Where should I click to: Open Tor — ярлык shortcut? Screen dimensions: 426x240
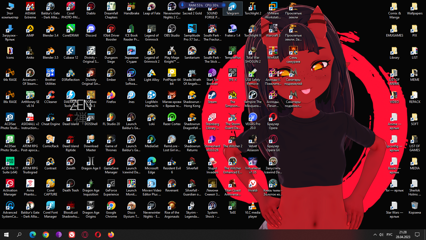394,186
